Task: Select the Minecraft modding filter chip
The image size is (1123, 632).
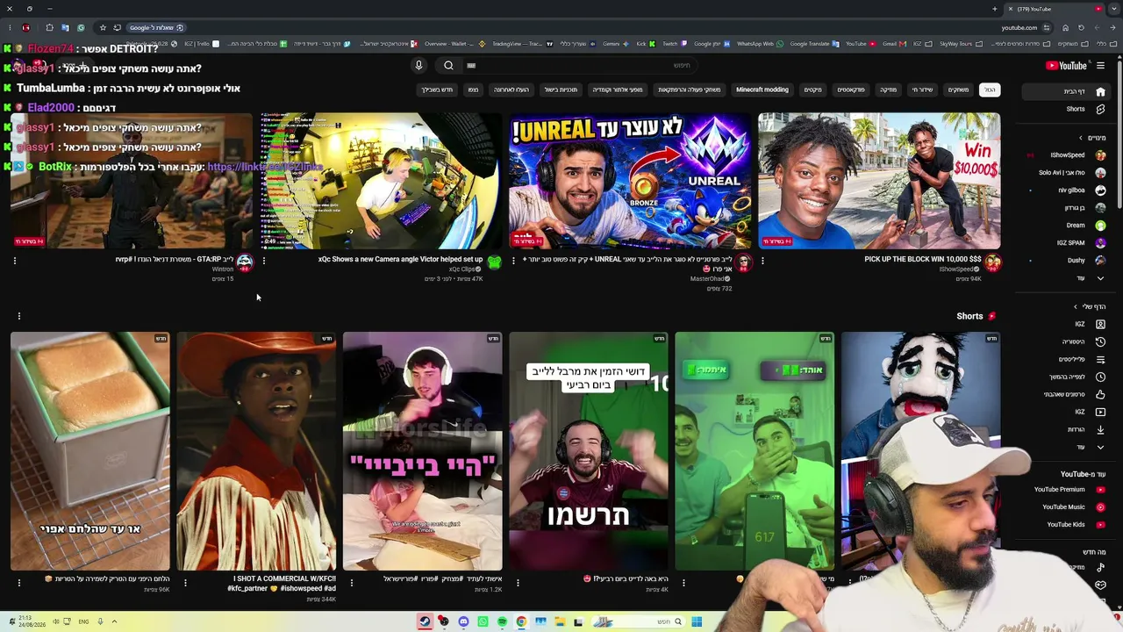Action: point(762,90)
